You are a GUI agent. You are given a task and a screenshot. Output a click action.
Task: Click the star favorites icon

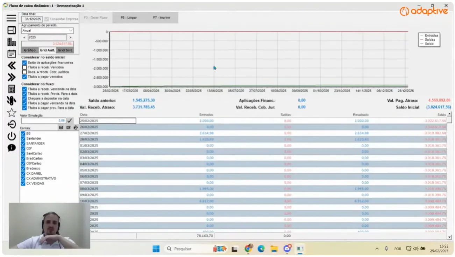pyautogui.click(x=12, y=112)
